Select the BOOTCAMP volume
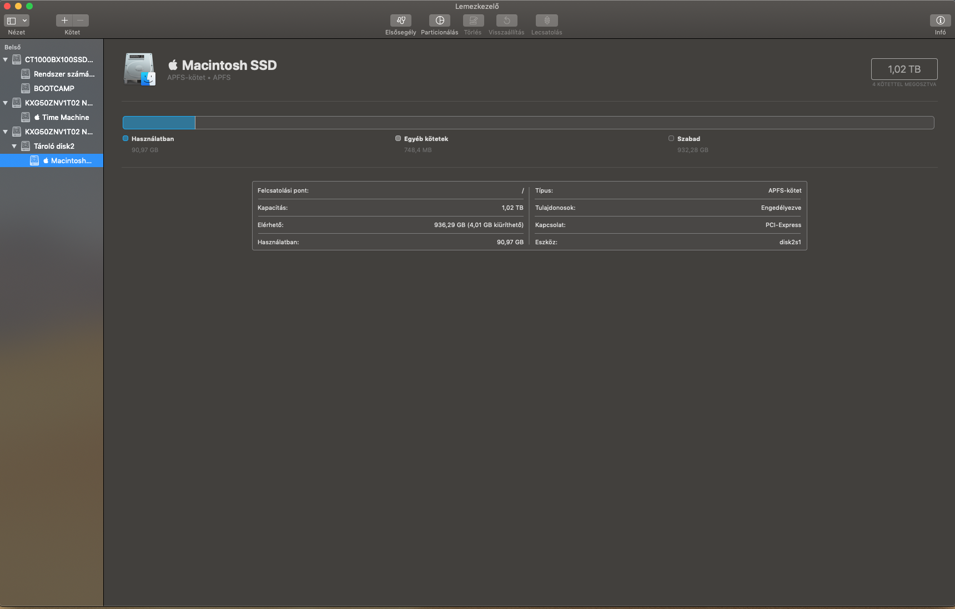The height and width of the screenshot is (609, 955). [x=52, y=88]
